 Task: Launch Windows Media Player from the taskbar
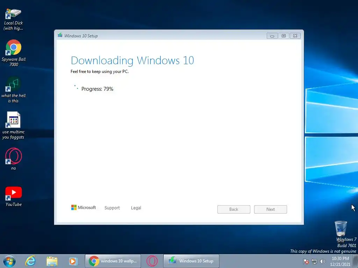click(73, 261)
